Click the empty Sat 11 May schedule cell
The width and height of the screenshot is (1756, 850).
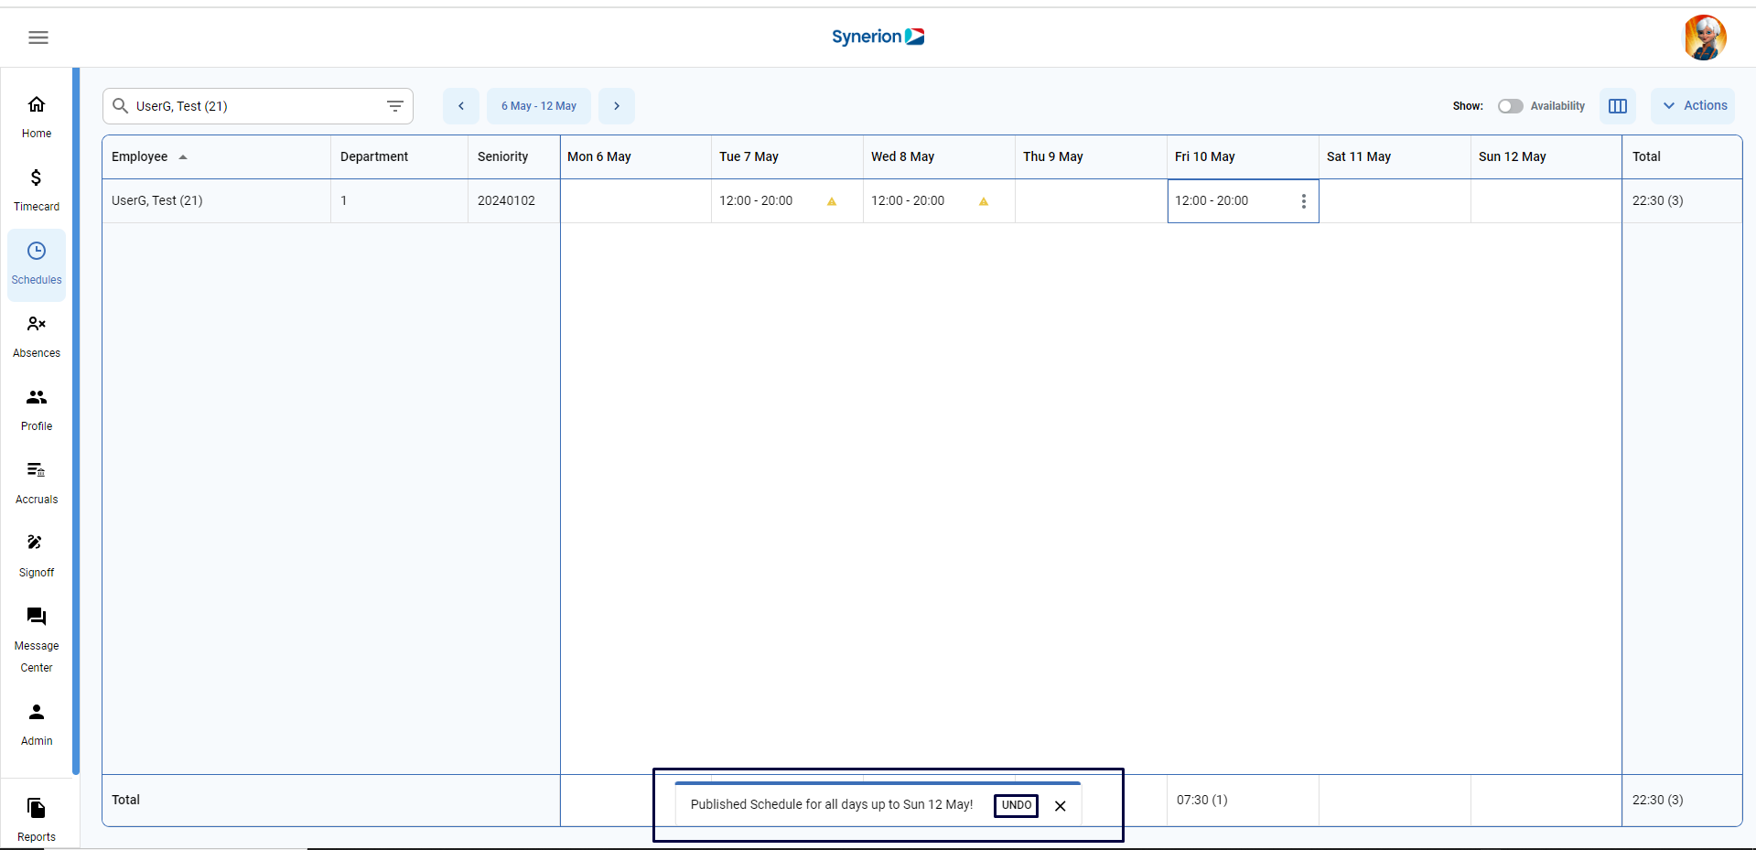[1395, 201]
